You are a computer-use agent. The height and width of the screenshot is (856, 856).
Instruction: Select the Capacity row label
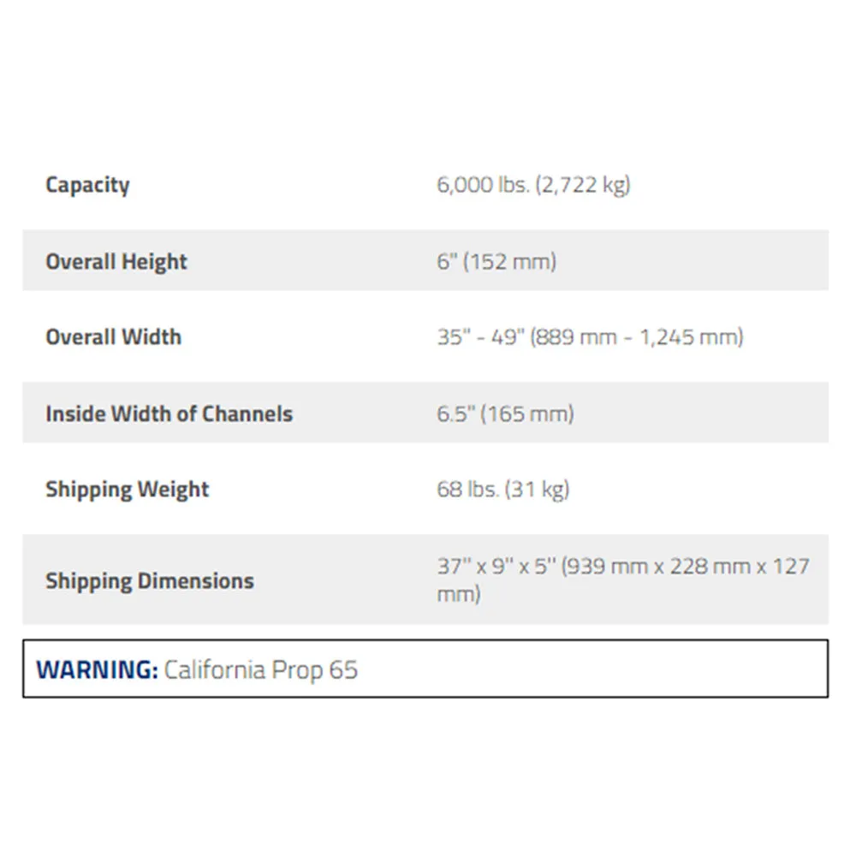point(88,186)
